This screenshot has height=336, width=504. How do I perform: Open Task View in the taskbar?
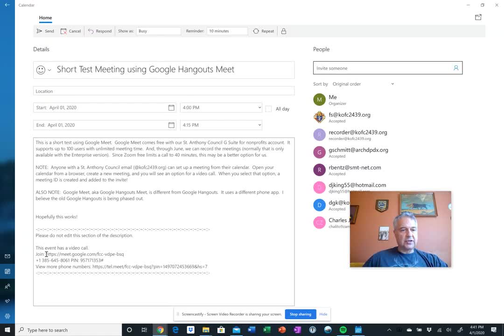(x=144, y=330)
